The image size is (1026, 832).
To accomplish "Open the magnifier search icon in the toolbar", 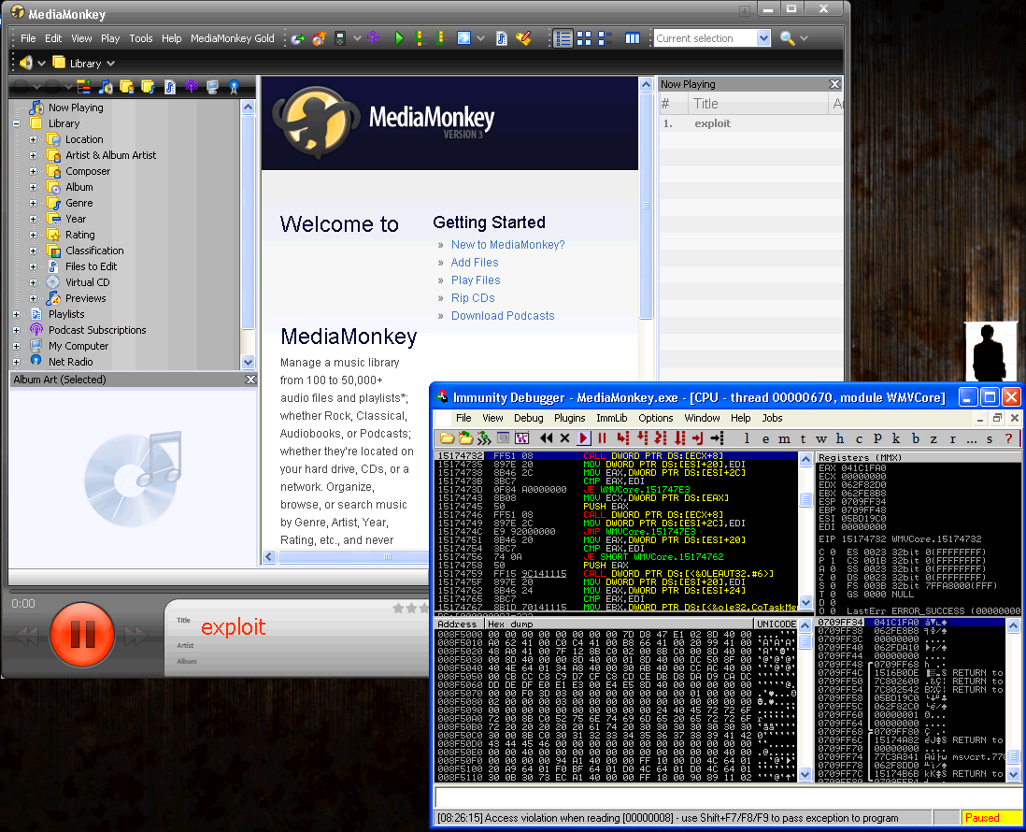I will coord(787,38).
